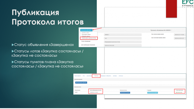Switch to the 'Лоты' tab
The image size is (194, 109).
tap(84, 76)
